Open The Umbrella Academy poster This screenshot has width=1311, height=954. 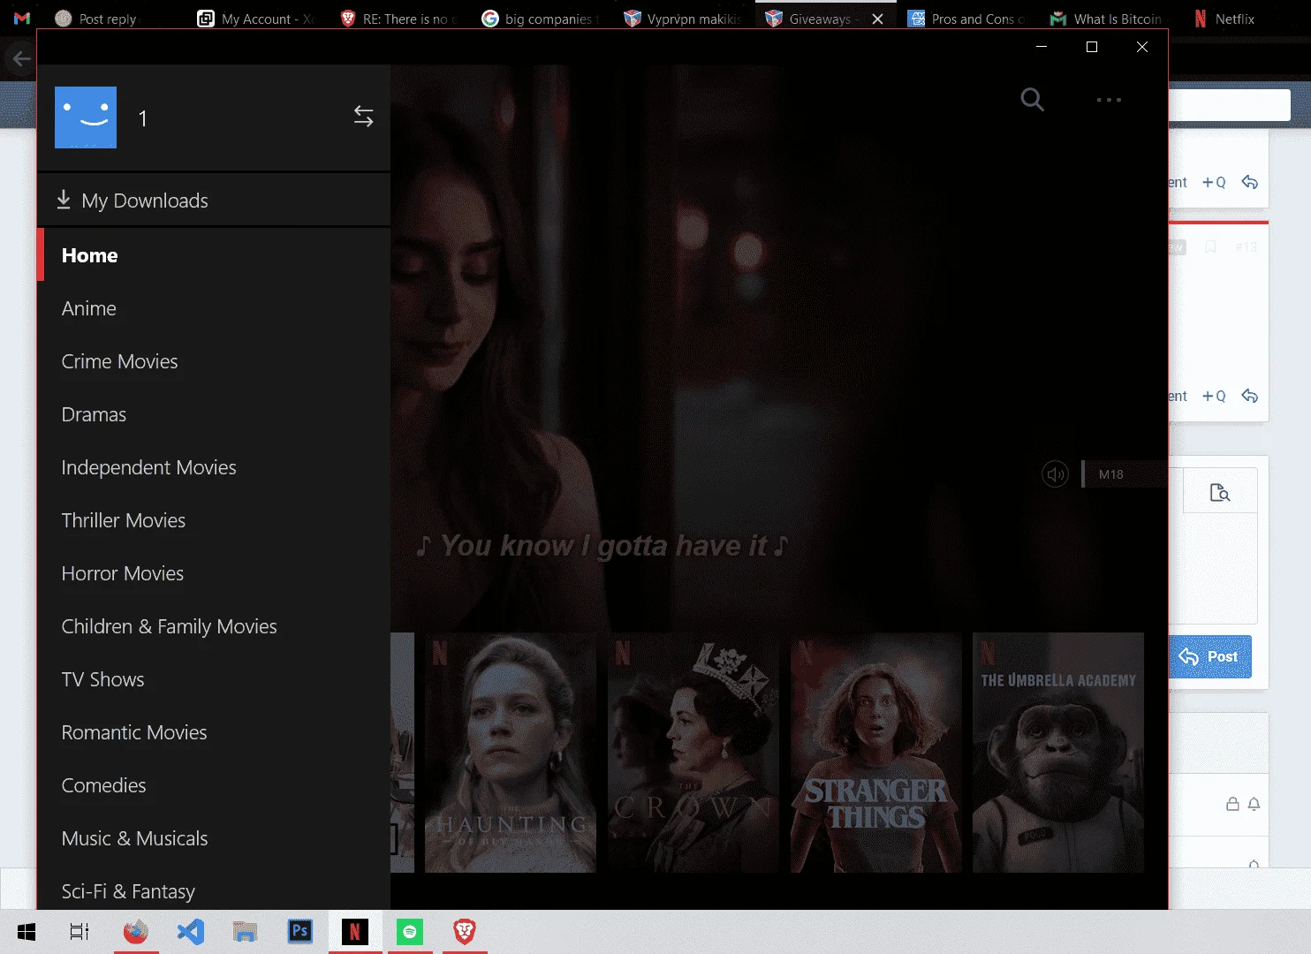point(1058,753)
